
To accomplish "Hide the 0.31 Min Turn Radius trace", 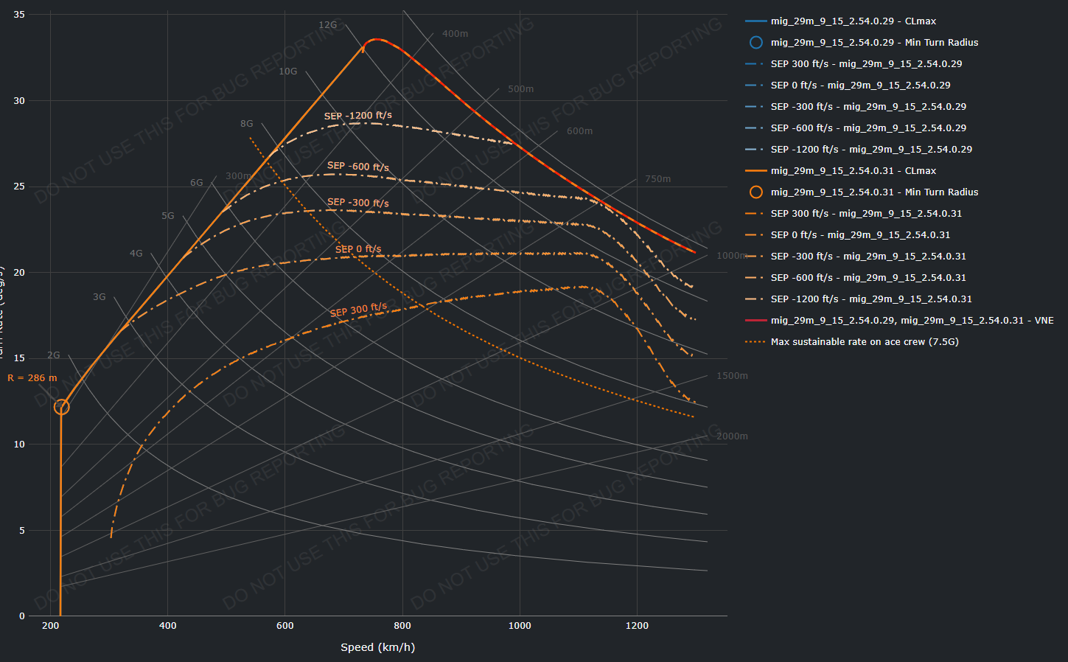I will (874, 192).
